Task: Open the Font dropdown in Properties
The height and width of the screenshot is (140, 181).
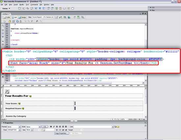Action: [x=20, y=130]
